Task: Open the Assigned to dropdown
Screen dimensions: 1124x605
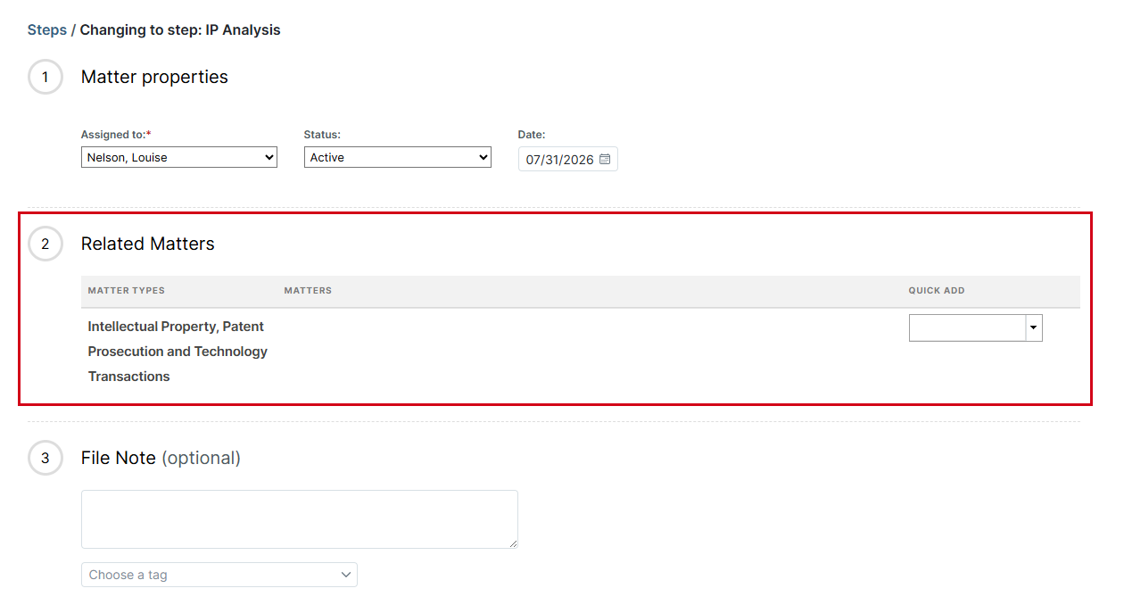Action: point(179,157)
